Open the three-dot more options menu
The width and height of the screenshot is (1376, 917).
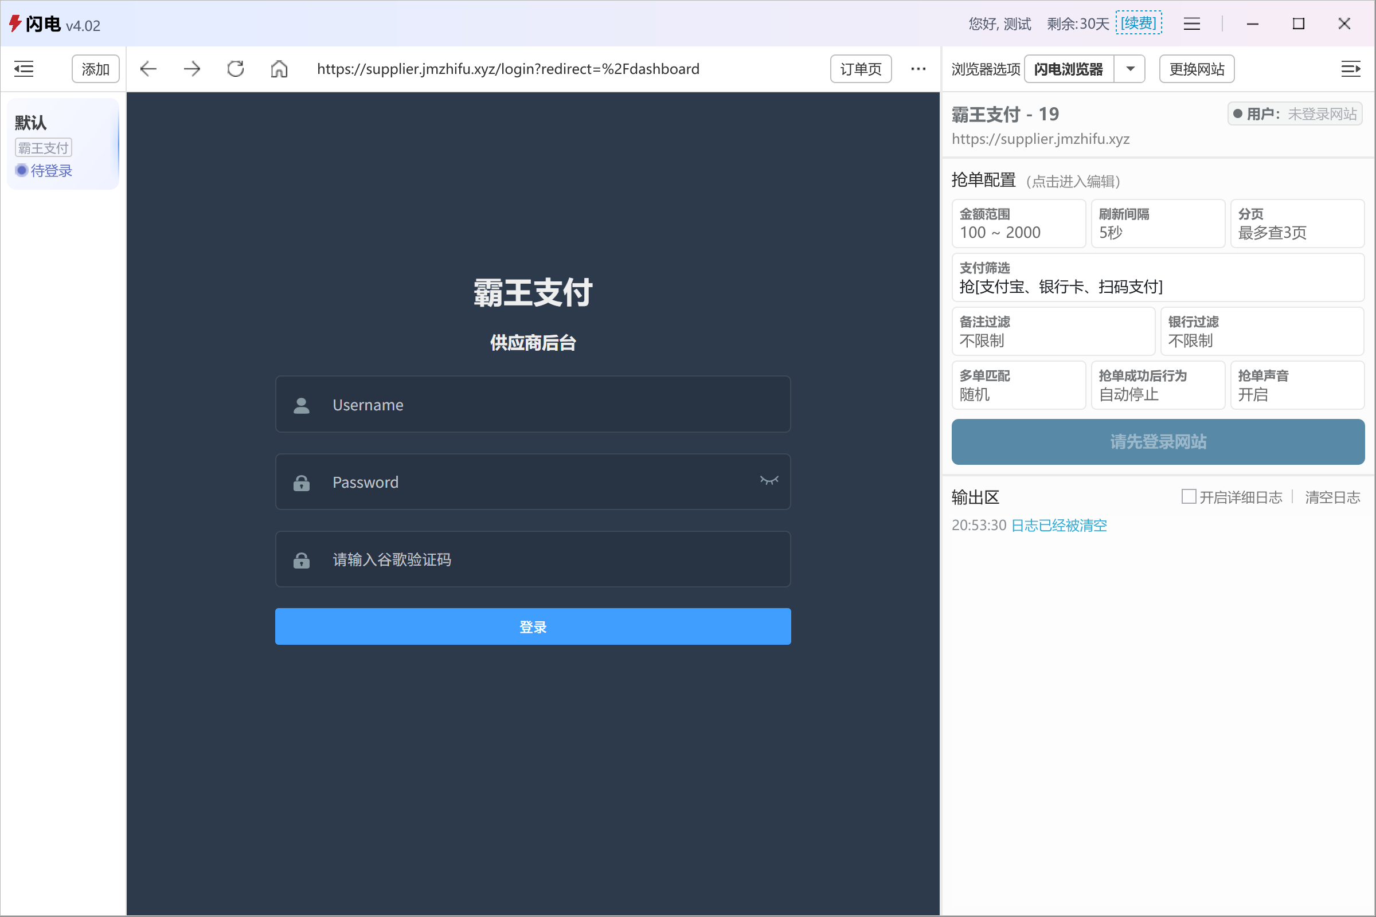click(x=918, y=69)
